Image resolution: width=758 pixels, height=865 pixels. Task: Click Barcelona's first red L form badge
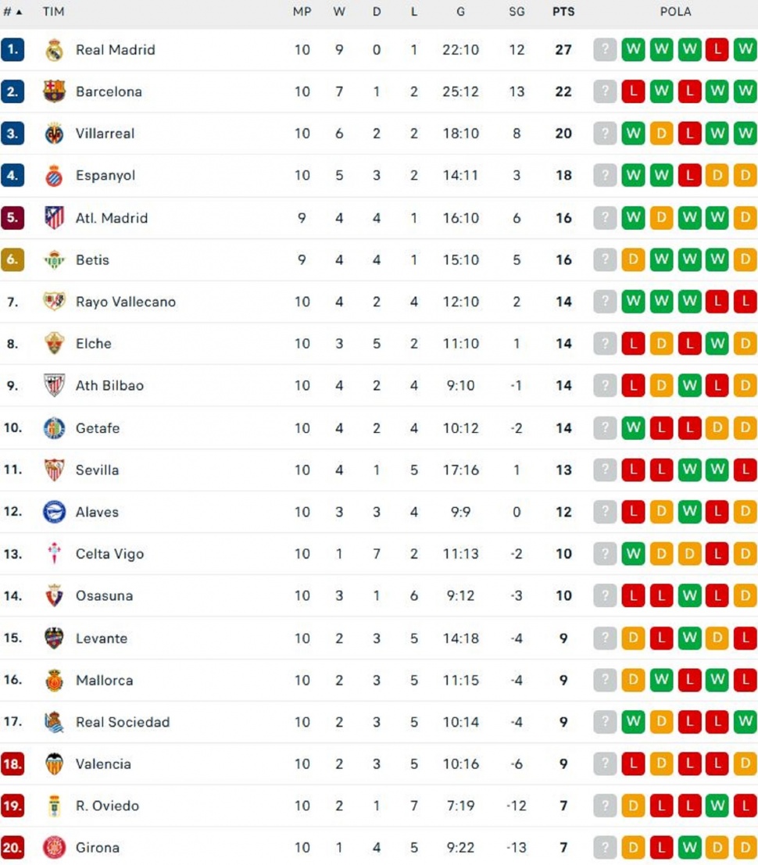[x=633, y=91]
